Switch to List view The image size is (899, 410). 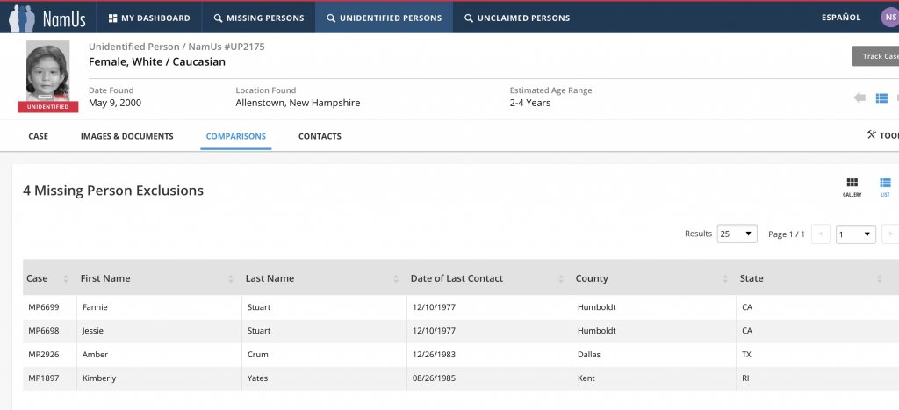(x=885, y=186)
